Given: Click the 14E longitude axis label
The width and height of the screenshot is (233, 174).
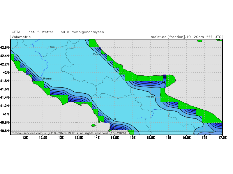Looking at the screenshot, I should (97, 138).
